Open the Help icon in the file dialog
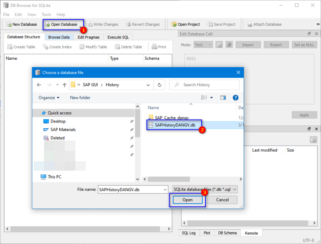The width and height of the screenshot is (321, 244). click(235, 98)
